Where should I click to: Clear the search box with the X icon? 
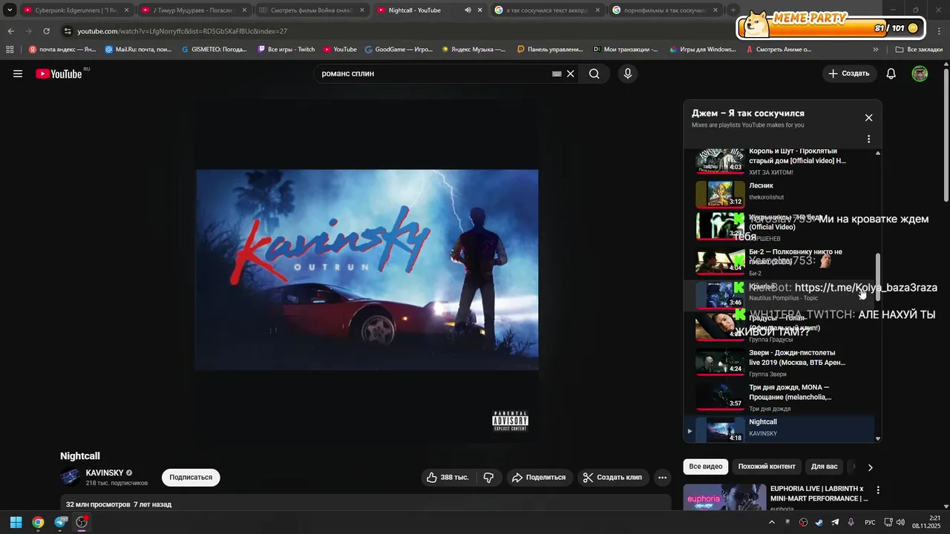tap(571, 73)
